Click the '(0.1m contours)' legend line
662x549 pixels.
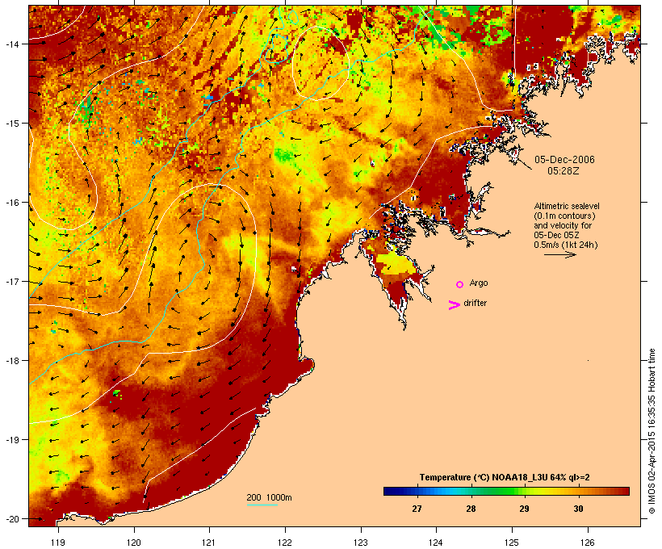point(564,216)
